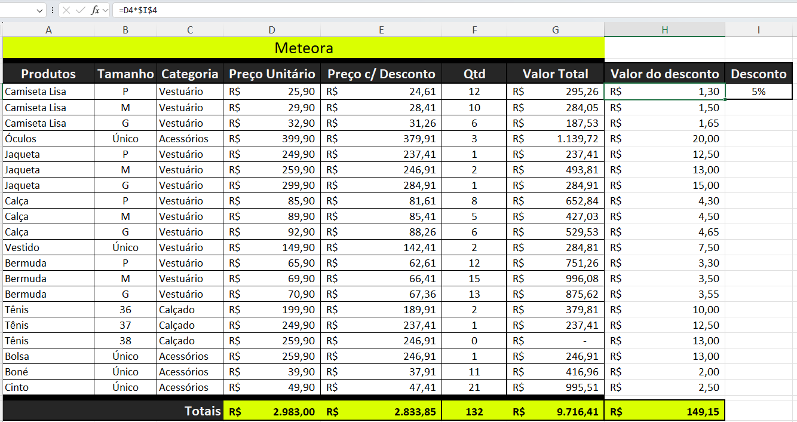Select column E header
797x422 pixels.
[381, 30]
